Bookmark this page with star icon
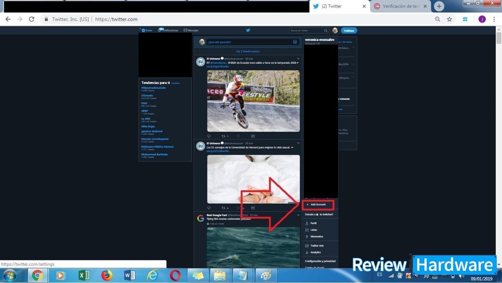 449,19
